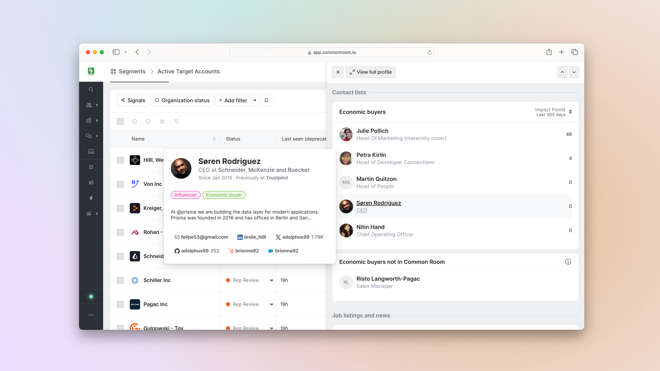660x371 pixels.
Task: Check the Pagac Inc row checkbox
Action: click(x=120, y=304)
